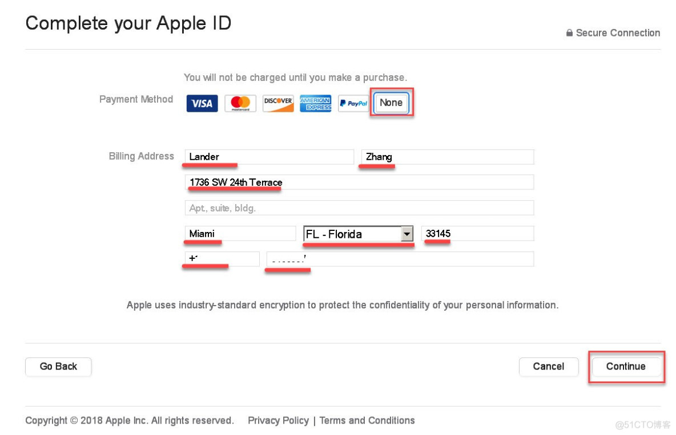Click the Apt, suite, bldg. field
Image resolution: width=676 pixels, height=435 pixels.
pyautogui.click(x=359, y=208)
